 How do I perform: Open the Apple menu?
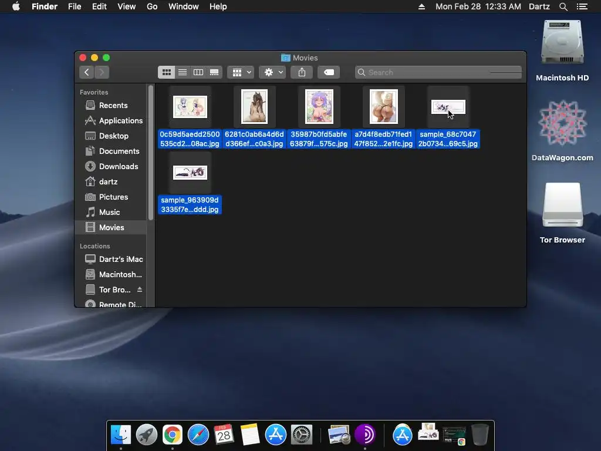pyautogui.click(x=16, y=6)
